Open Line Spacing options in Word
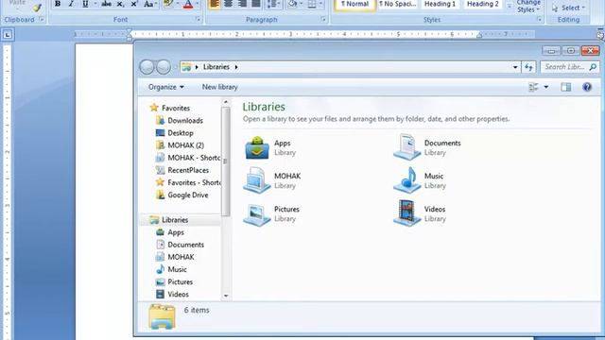The height and width of the screenshot is (340, 605). (x=273, y=4)
